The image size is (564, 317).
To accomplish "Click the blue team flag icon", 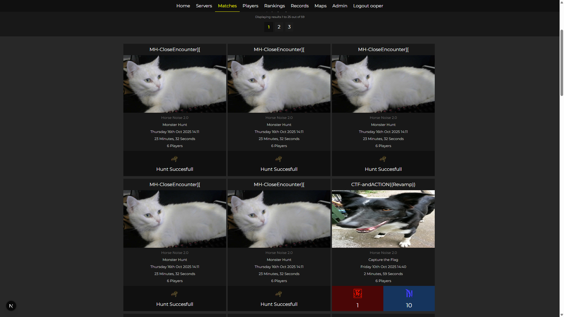I will click(x=409, y=294).
